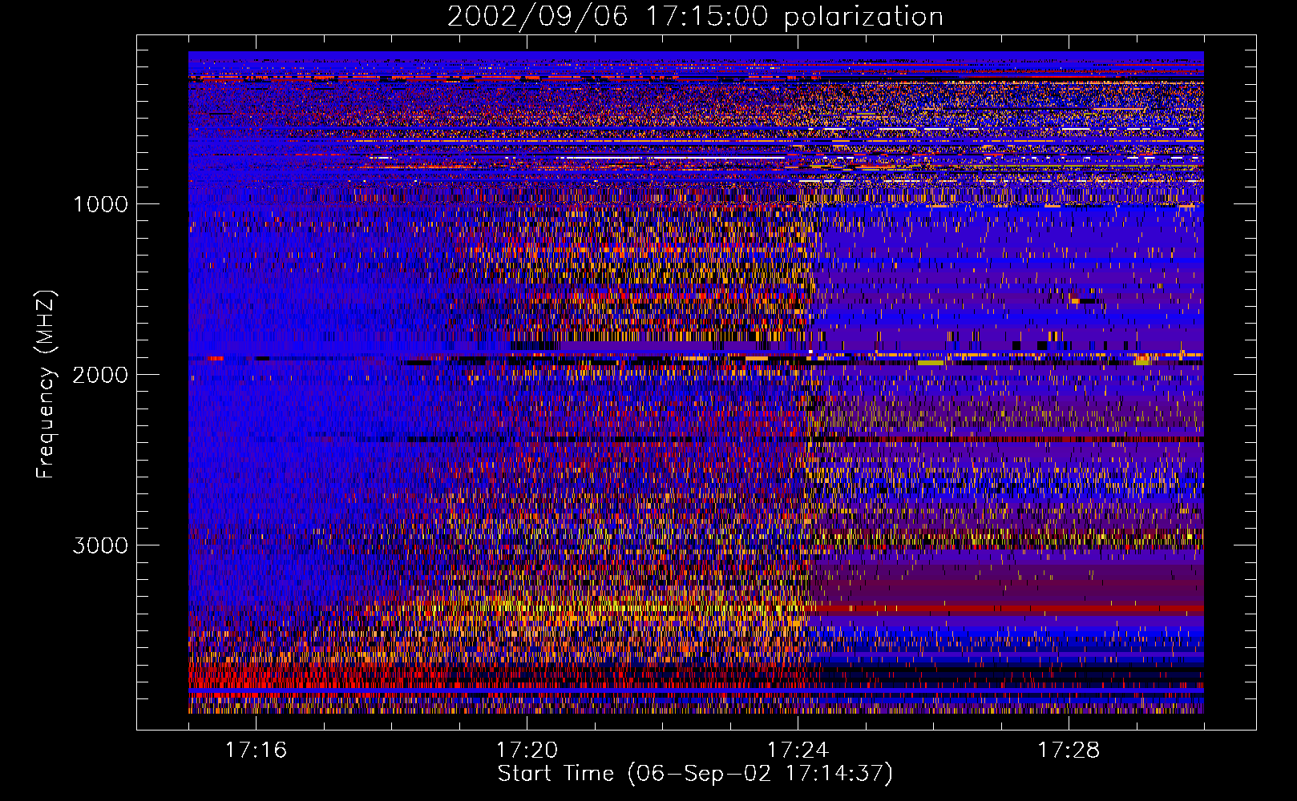Click the "2000" frequency tick label
The image size is (1297, 801).
(x=100, y=375)
